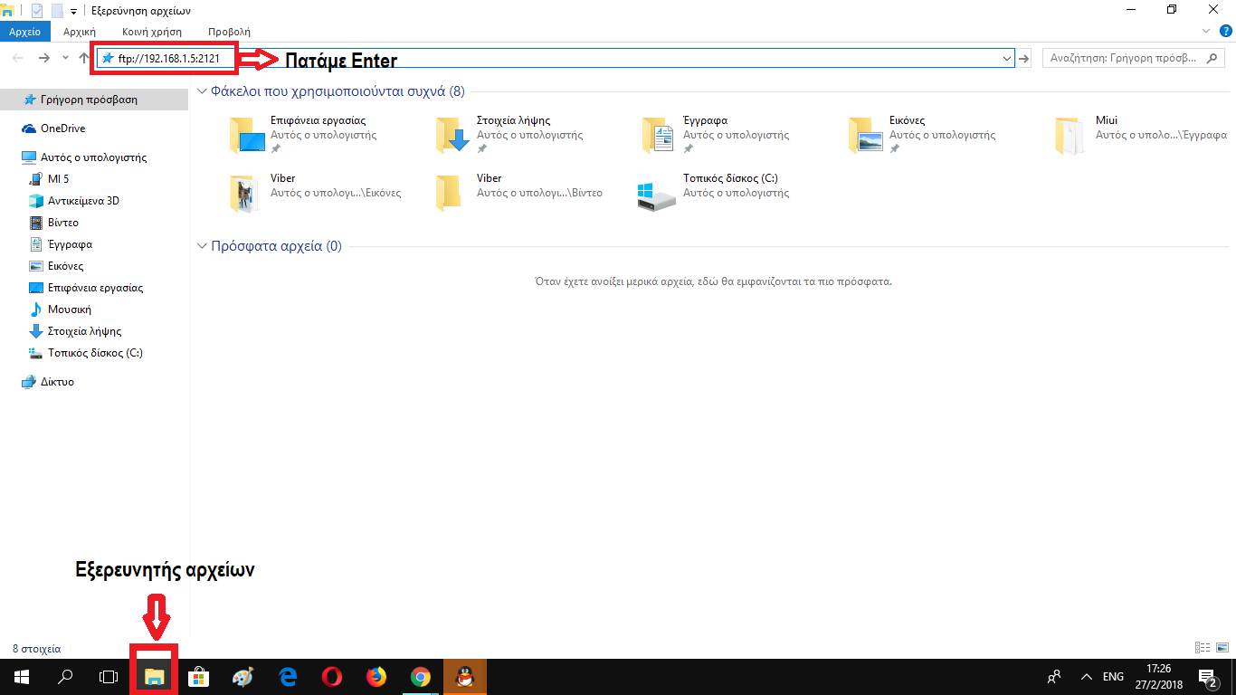Click the ftp address bar field
This screenshot has height=695, width=1236.
(x=543, y=59)
